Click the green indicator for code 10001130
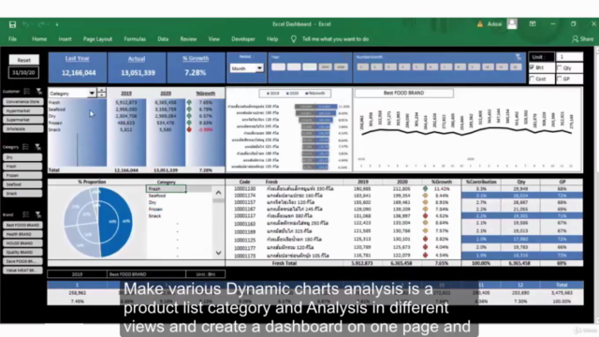 pyautogui.click(x=425, y=189)
